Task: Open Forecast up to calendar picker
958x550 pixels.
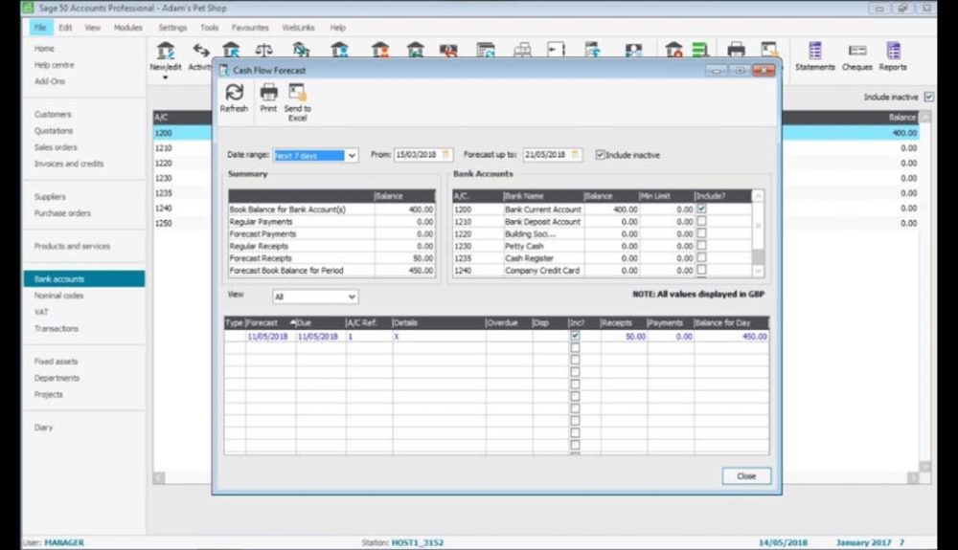Action: (x=575, y=155)
